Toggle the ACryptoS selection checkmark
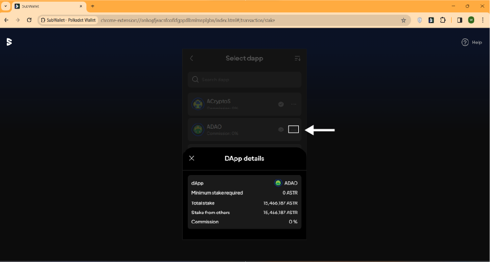 point(281,104)
